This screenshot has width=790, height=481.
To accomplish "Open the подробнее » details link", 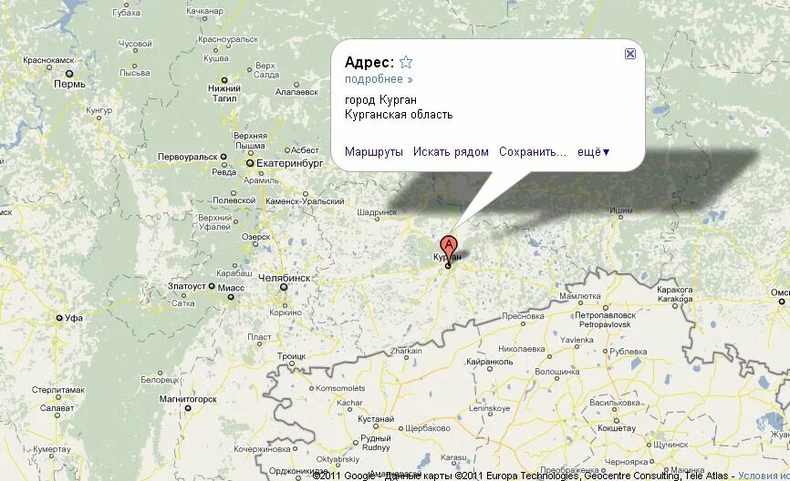I will [379, 79].
